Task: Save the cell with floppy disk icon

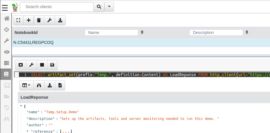Action: (52, 65)
